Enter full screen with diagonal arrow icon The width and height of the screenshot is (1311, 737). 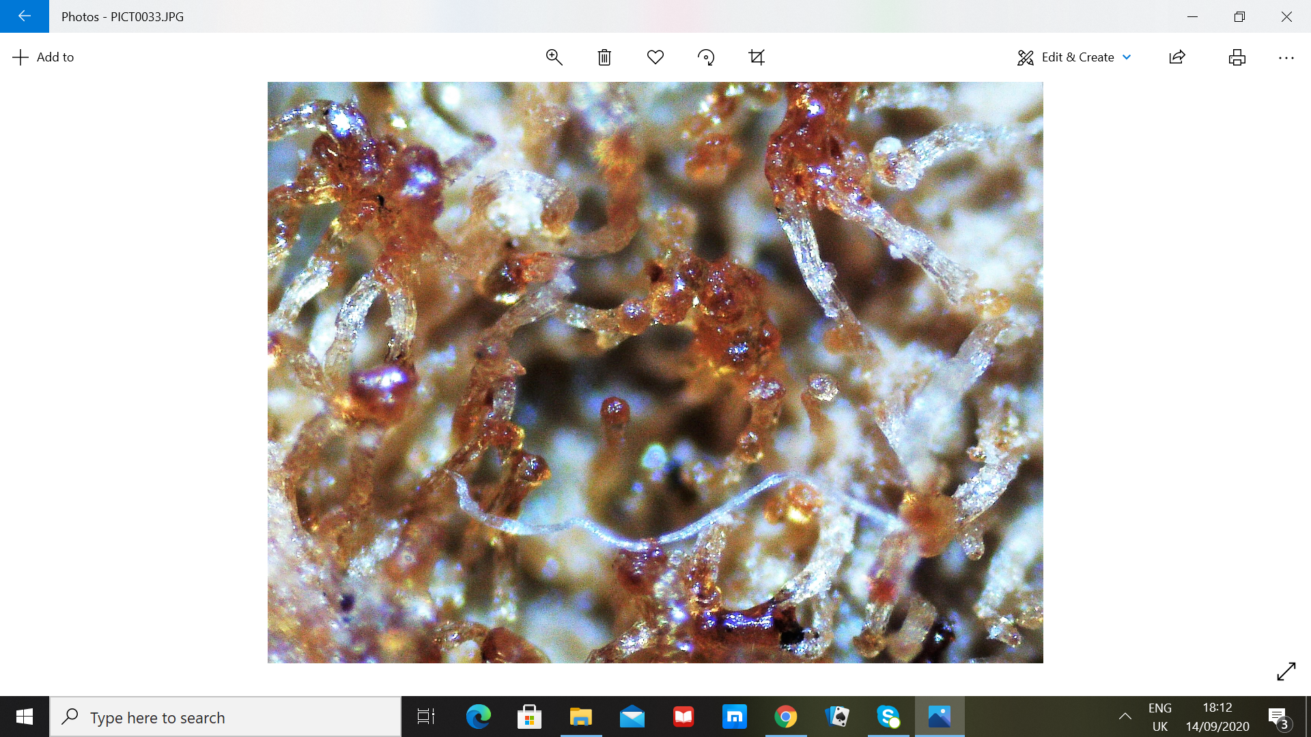pos(1286,671)
